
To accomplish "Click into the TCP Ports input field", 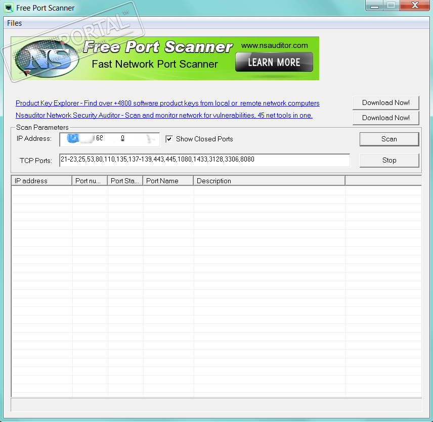I will coord(205,160).
